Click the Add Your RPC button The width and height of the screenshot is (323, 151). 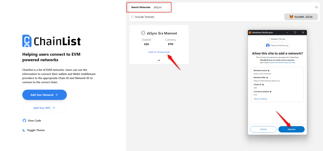tap(44, 108)
